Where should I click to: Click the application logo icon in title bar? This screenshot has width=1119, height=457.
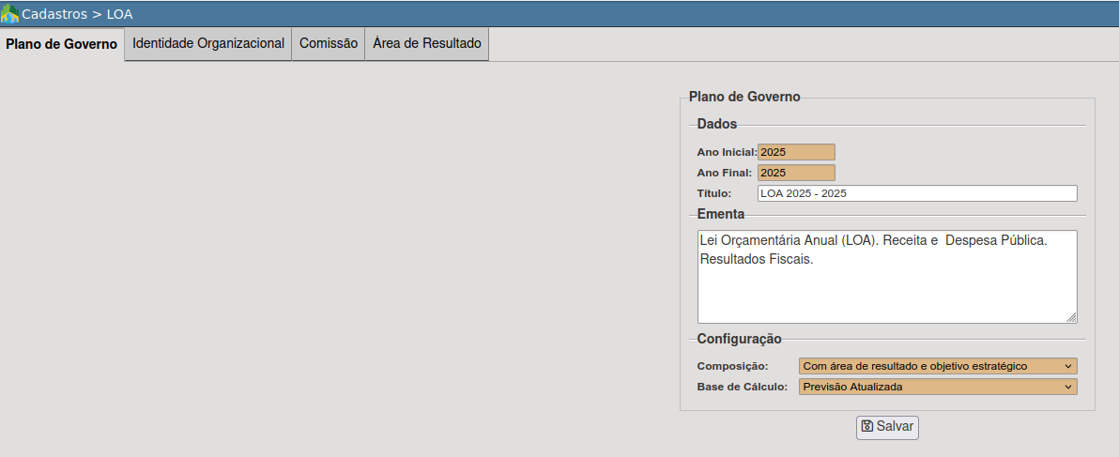(x=10, y=14)
